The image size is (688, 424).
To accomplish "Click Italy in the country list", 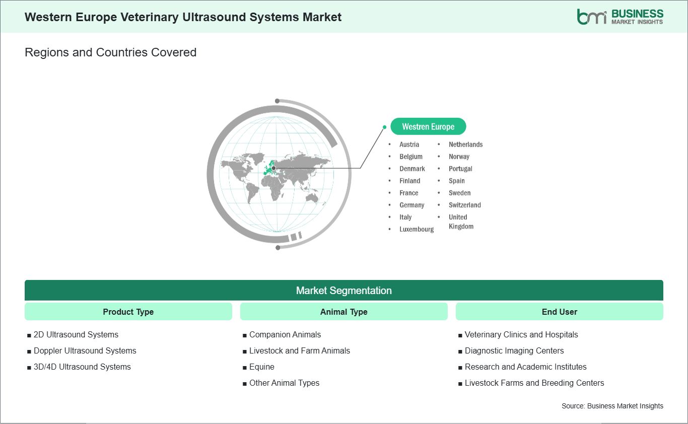I will 405,217.
